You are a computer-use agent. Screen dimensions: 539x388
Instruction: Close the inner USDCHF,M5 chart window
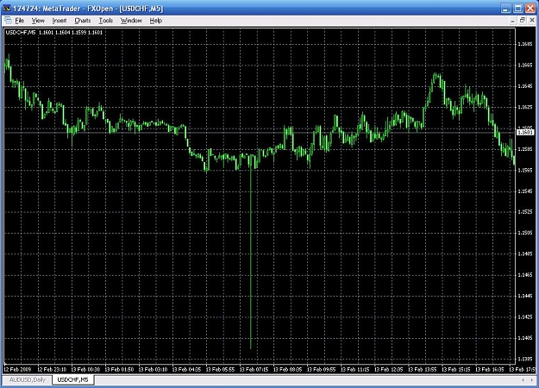click(x=532, y=21)
